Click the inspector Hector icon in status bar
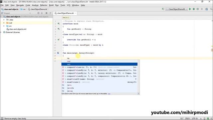213x120 pixels. pos(204,119)
